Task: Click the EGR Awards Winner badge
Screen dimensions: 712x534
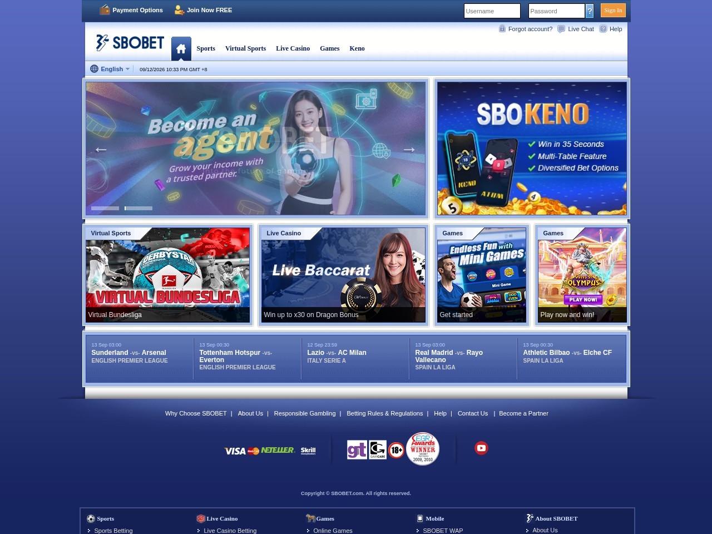Action: point(423,448)
